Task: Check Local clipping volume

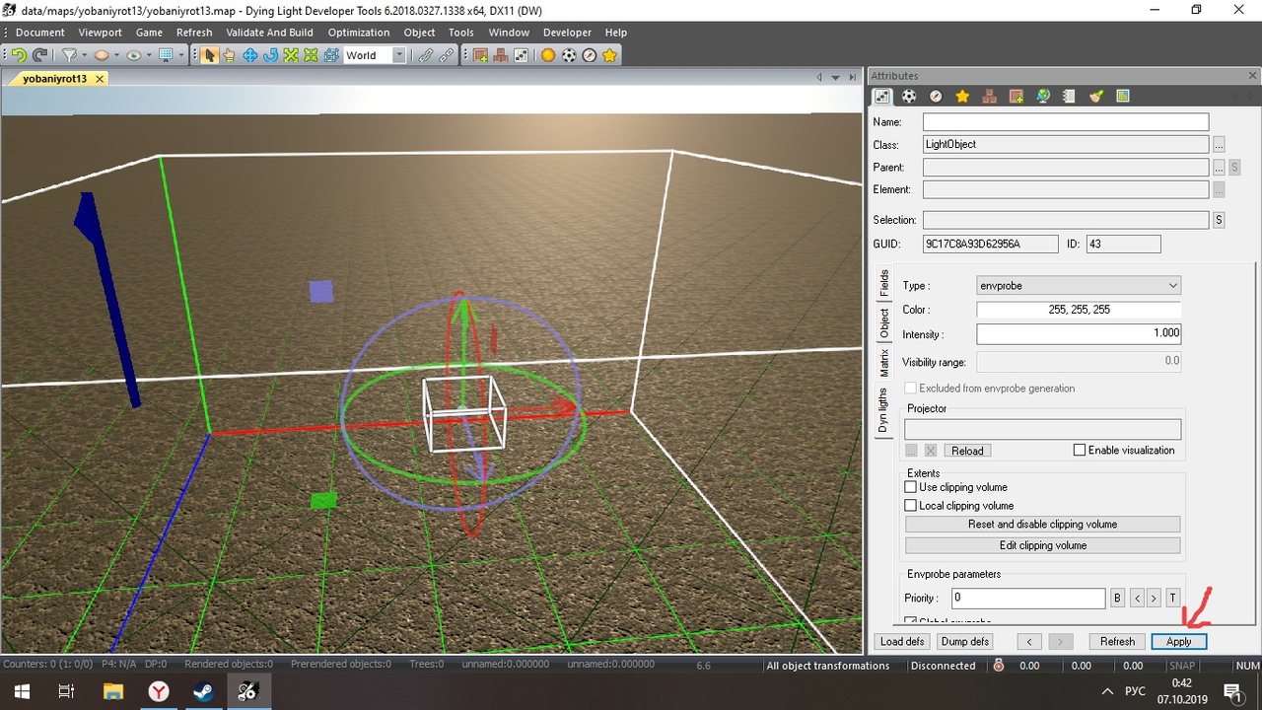Action: 911,506
